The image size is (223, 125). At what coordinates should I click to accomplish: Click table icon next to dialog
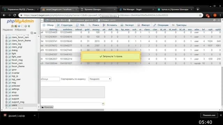click(9, 50)
